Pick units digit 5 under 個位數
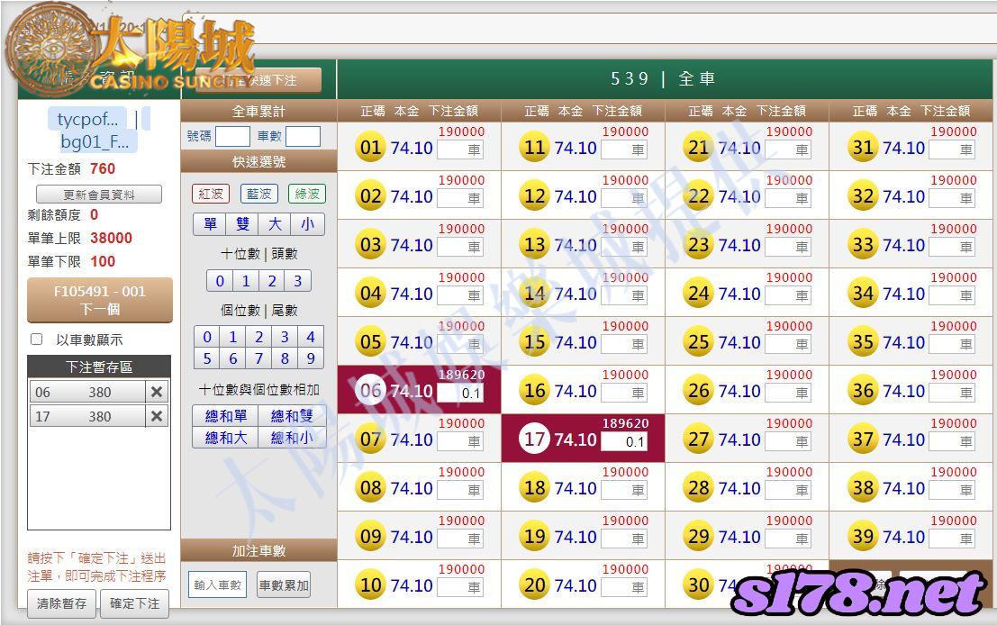This screenshot has height=625, width=997. pyautogui.click(x=206, y=358)
